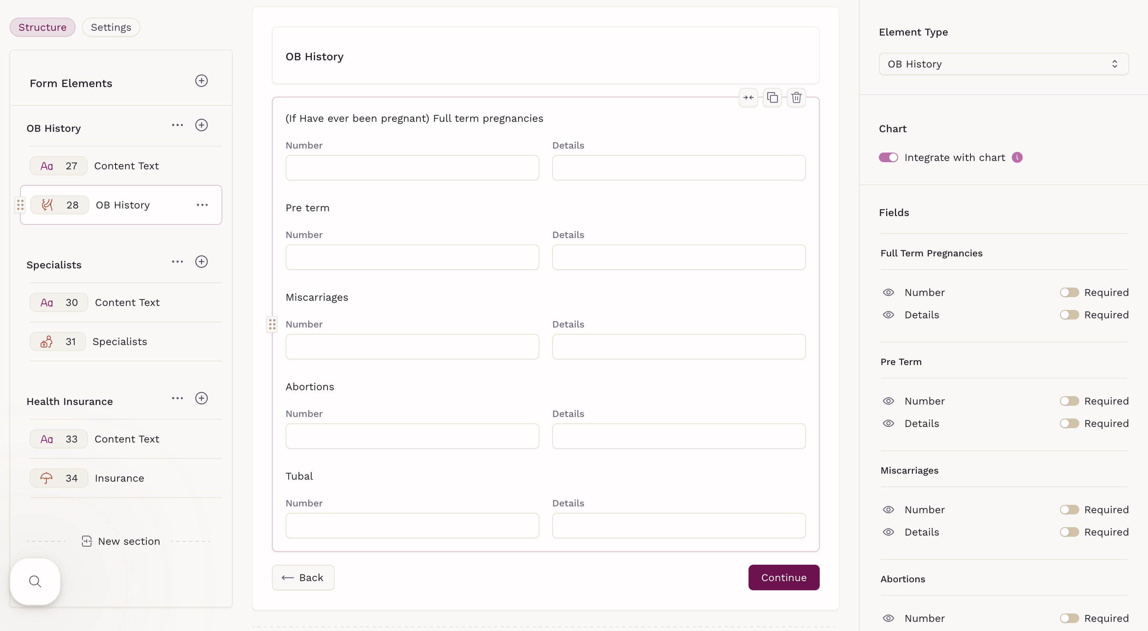Select the Structure tab
The image size is (1148, 631).
tap(42, 27)
